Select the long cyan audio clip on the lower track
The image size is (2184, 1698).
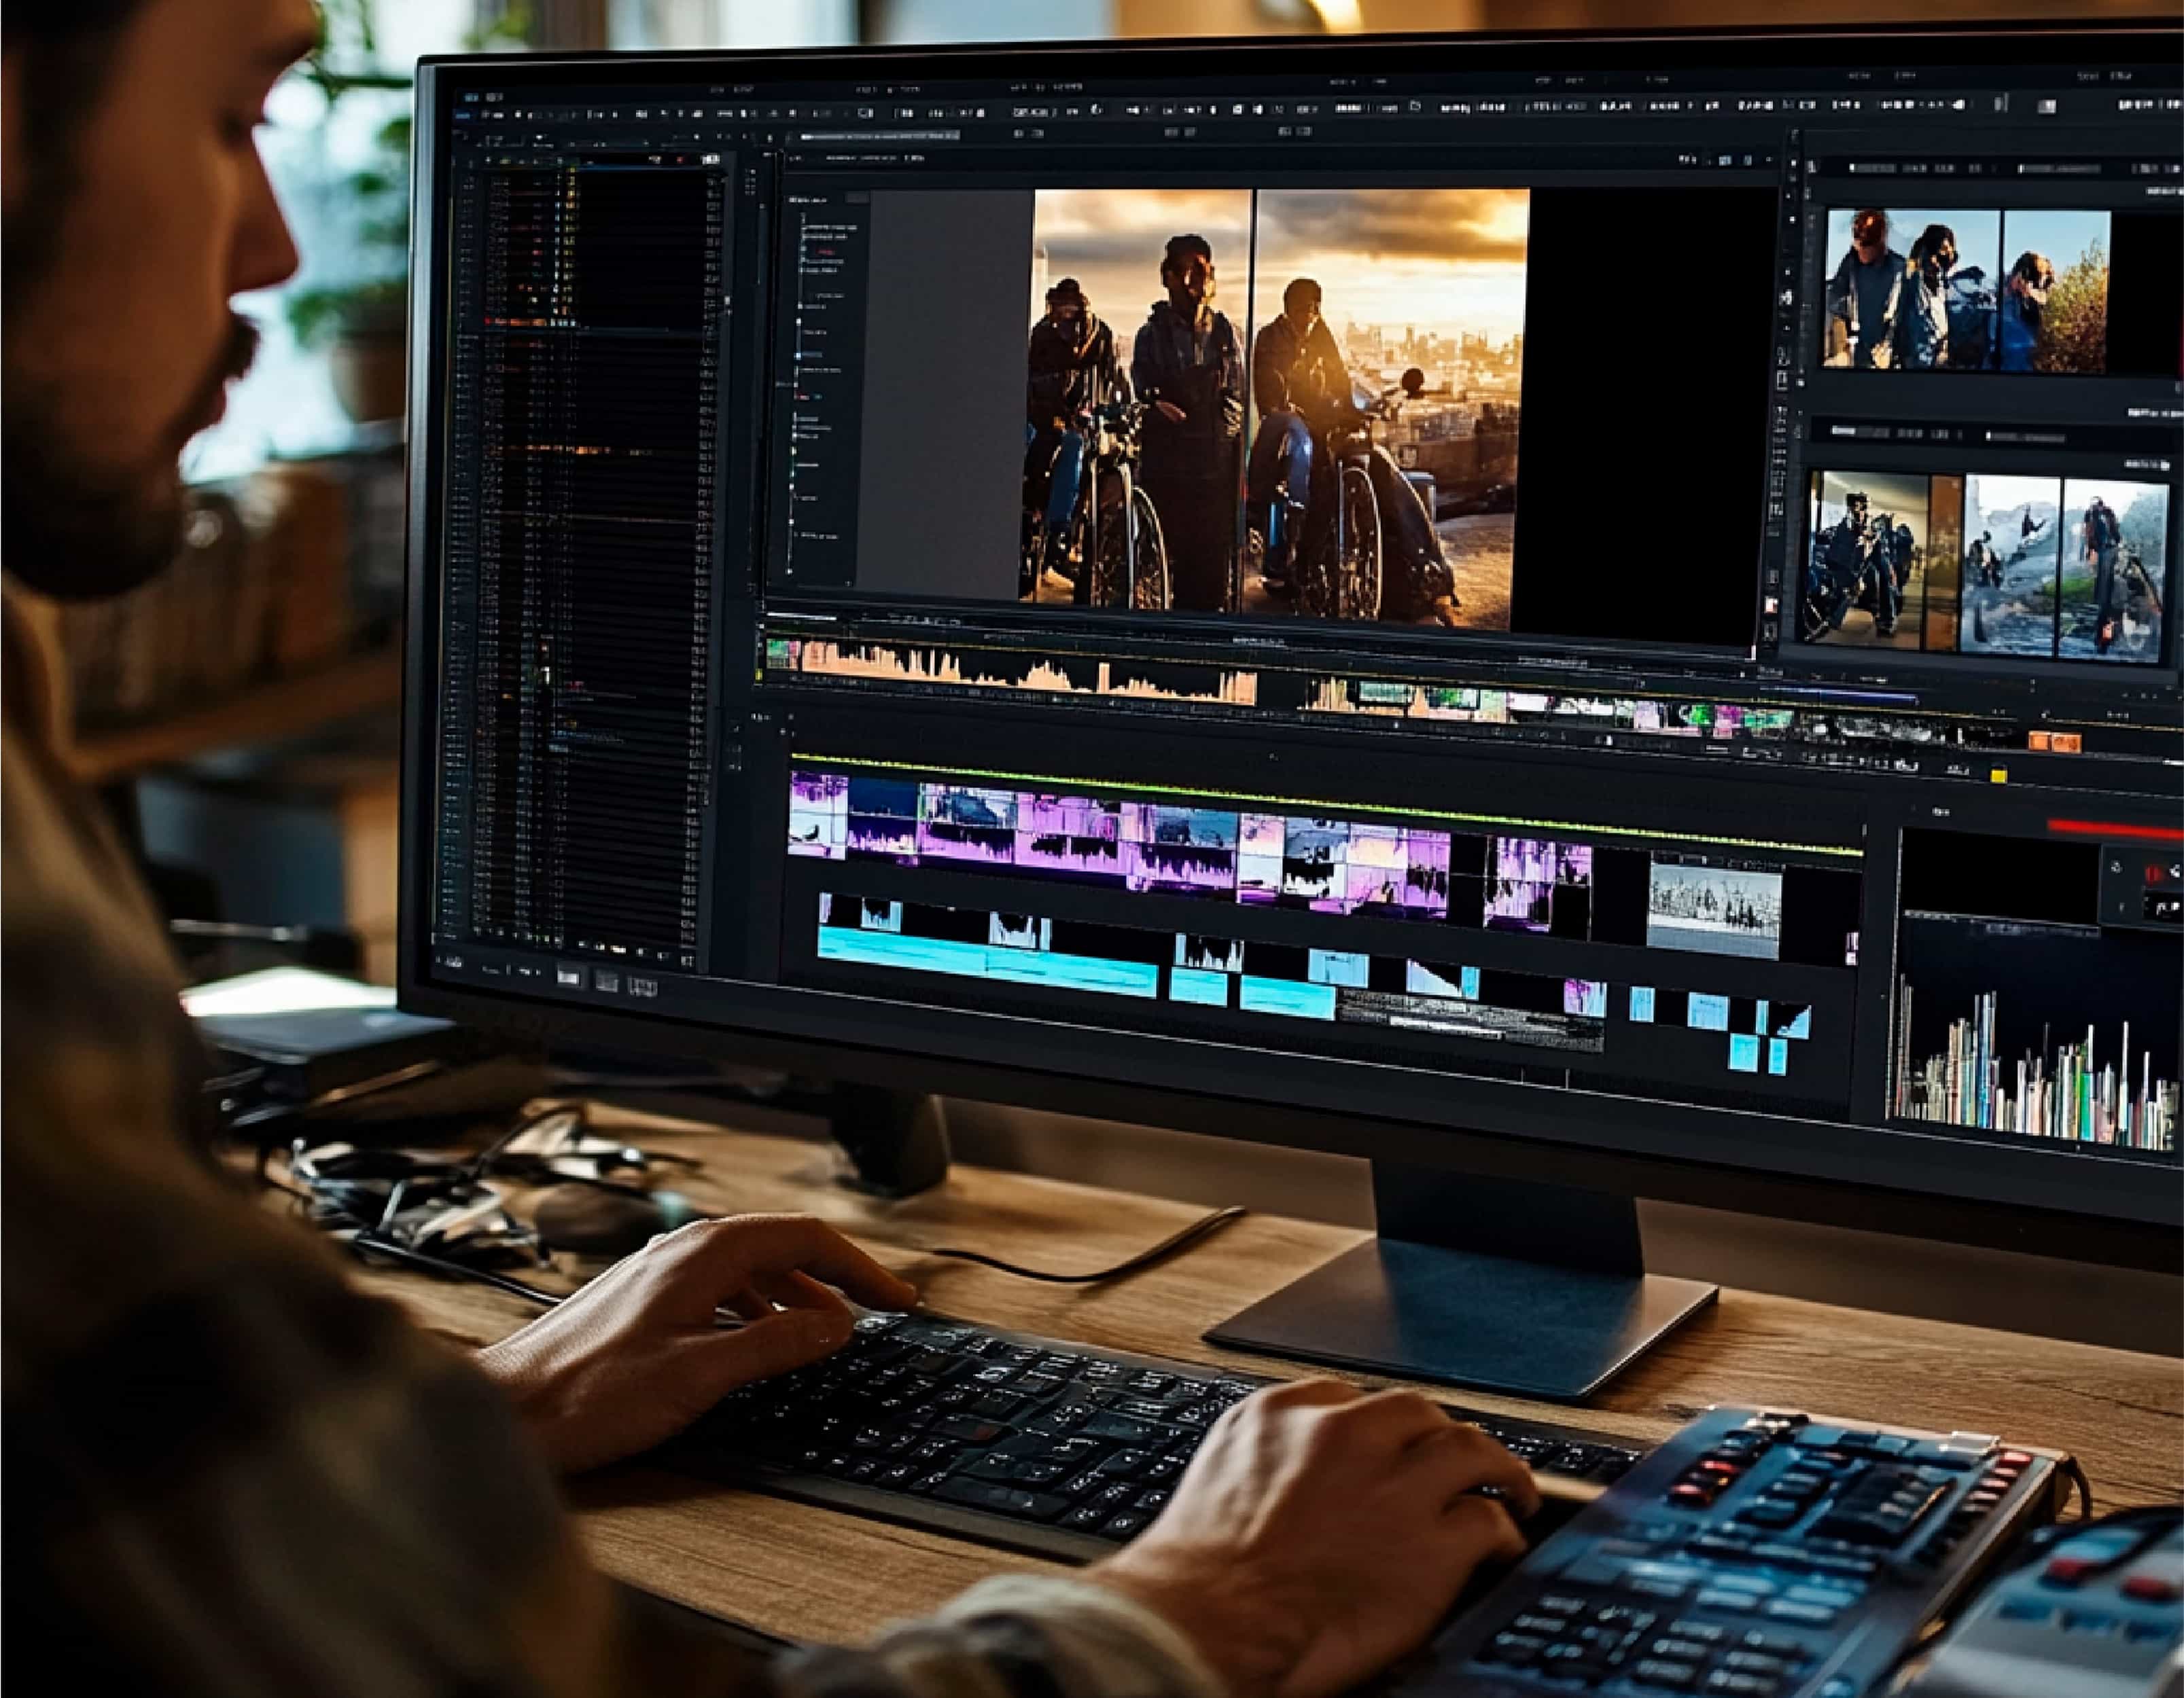[987, 960]
